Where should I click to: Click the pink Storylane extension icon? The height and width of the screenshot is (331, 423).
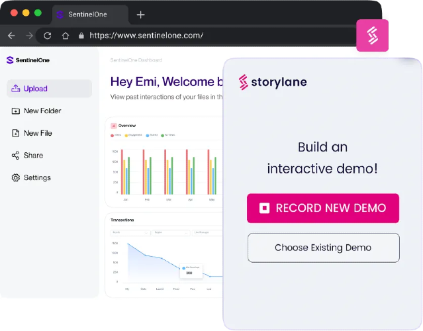tap(372, 35)
